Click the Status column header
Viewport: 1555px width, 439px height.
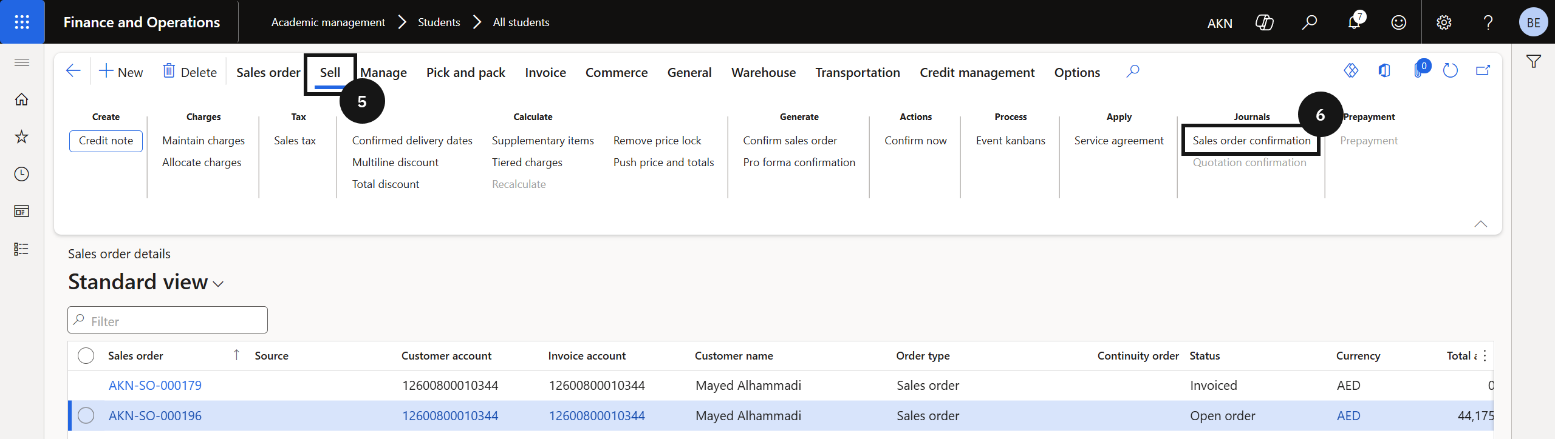(x=1205, y=356)
